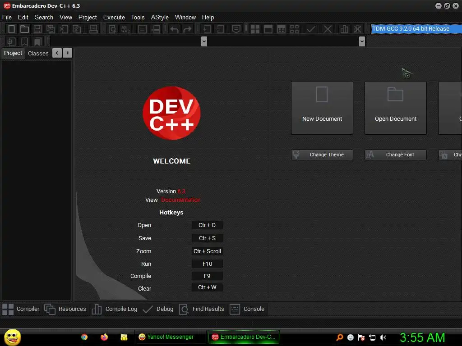The image size is (462, 346).
Task: Click the Indent toolbar icon
Action: [207, 29]
